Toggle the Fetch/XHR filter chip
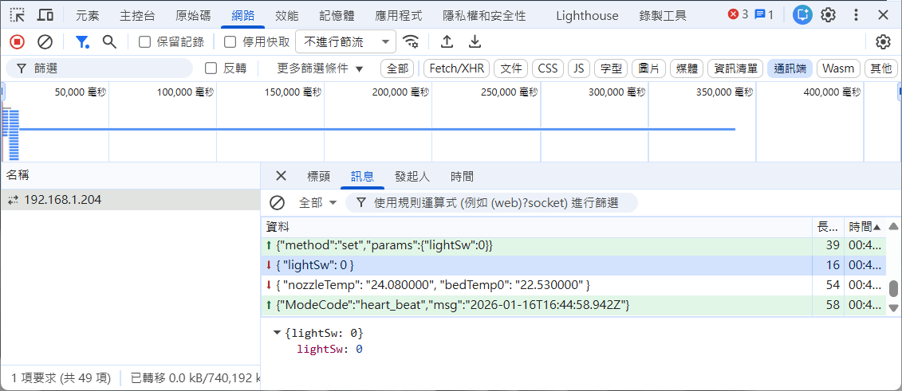902x391 pixels. [457, 68]
